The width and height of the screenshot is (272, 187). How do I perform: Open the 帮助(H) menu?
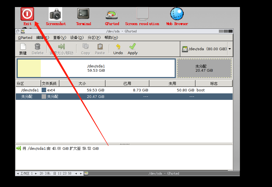pos(111,38)
